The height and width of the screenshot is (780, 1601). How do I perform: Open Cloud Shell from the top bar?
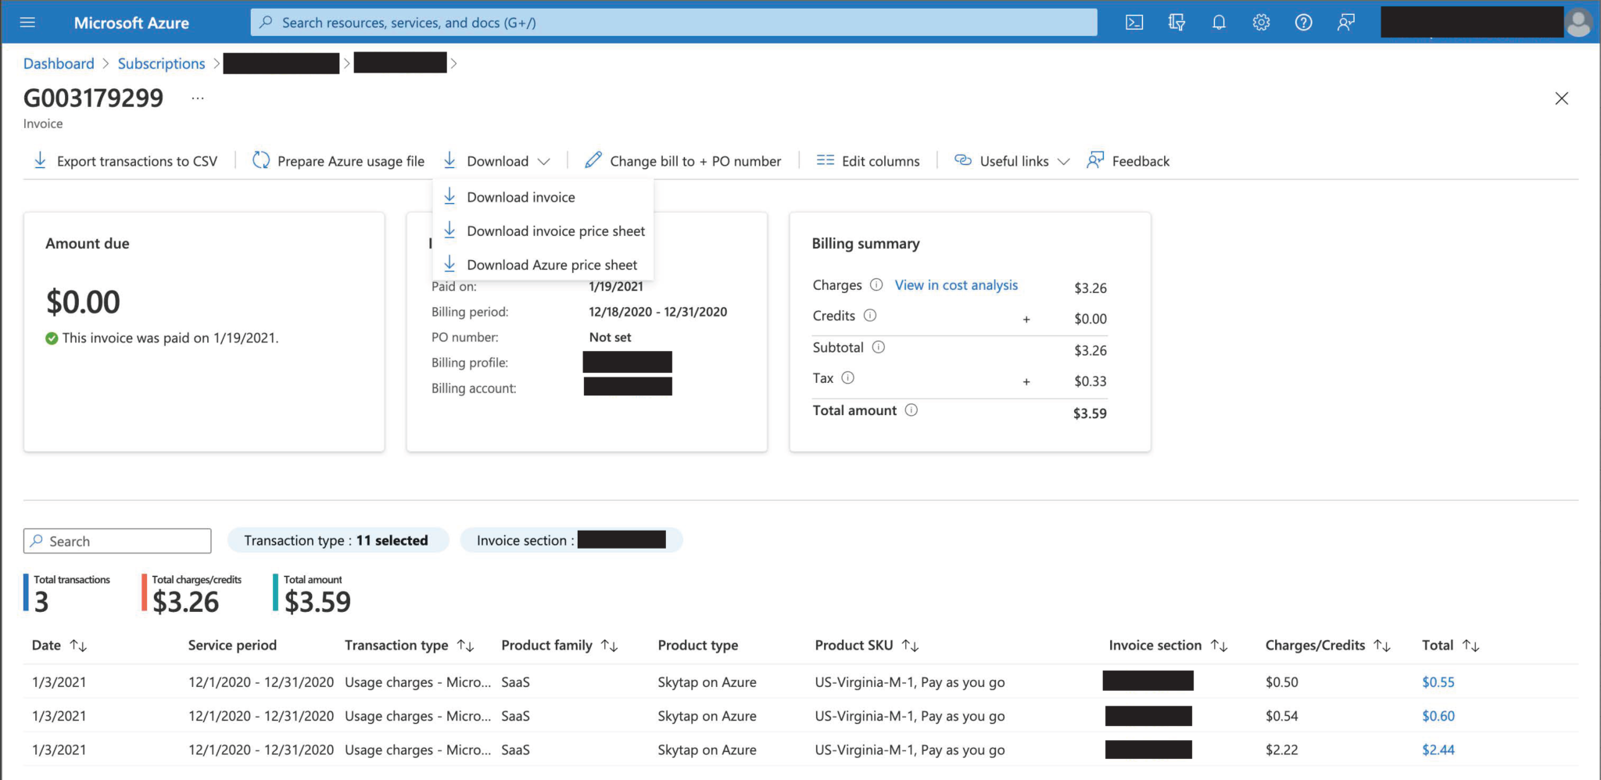1134,22
